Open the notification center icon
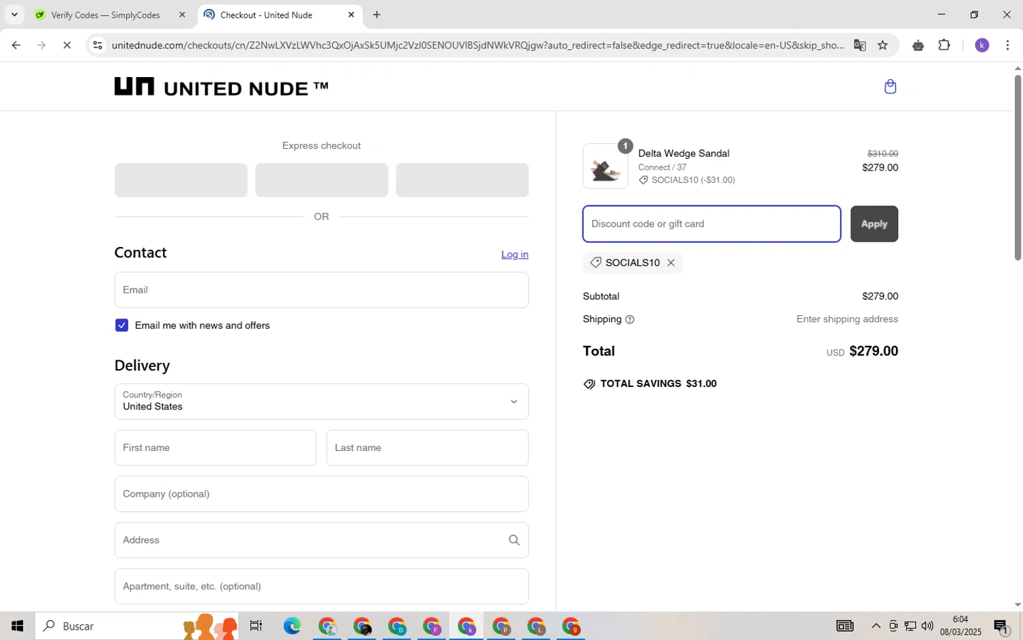This screenshot has width=1023, height=640. 1001,626
